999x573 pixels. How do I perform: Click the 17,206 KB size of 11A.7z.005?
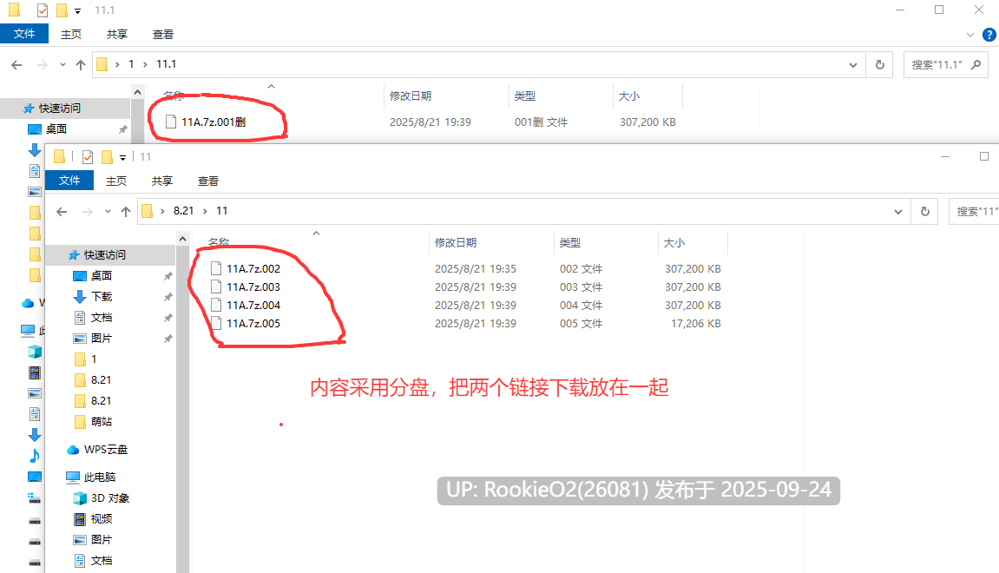pyautogui.click(x=696, y=324)
